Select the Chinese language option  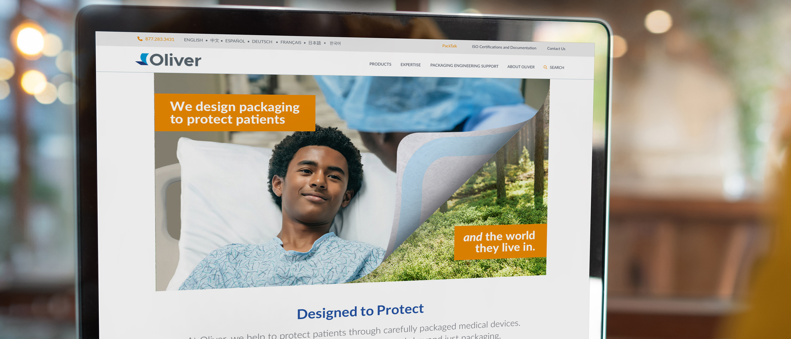(214, 40)
